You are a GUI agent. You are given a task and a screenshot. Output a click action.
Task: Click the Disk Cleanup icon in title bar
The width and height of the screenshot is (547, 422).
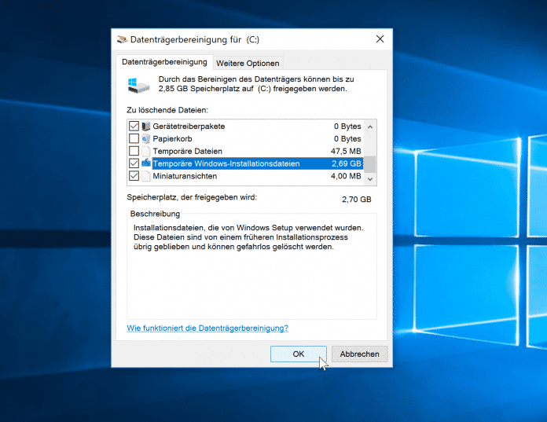[122, 39]
